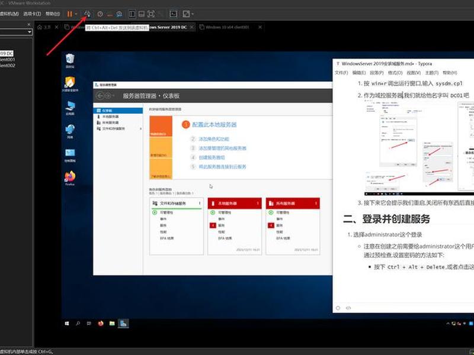Launch Firefox from the guest desktop

(70, 179)
